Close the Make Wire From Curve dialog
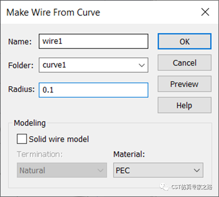The width and height of the screenshot is (219, 197). point(205,12)
